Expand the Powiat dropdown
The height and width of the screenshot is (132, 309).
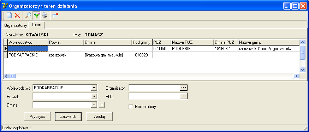(x=94, y=96)
